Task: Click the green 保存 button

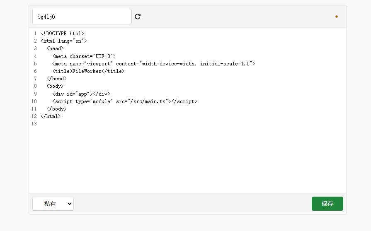Action: [x=327, y=204]
